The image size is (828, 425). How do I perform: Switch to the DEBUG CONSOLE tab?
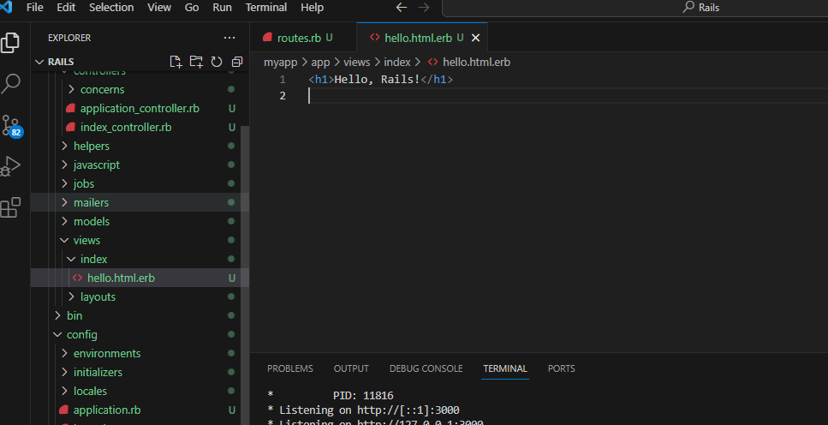[x=426, y=368]
